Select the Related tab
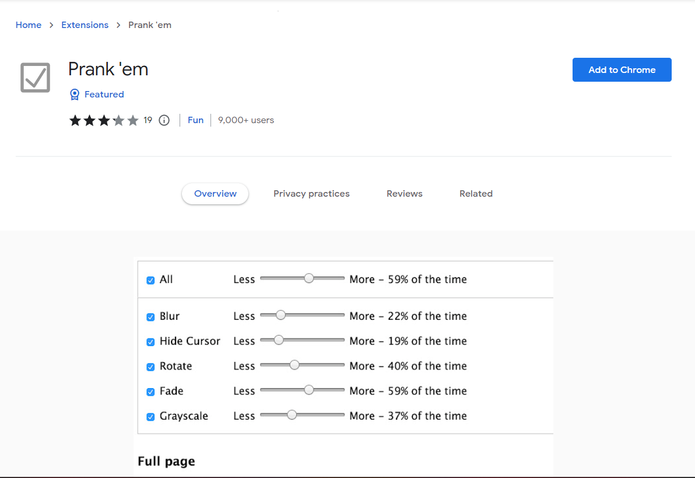 click(476, 193)
